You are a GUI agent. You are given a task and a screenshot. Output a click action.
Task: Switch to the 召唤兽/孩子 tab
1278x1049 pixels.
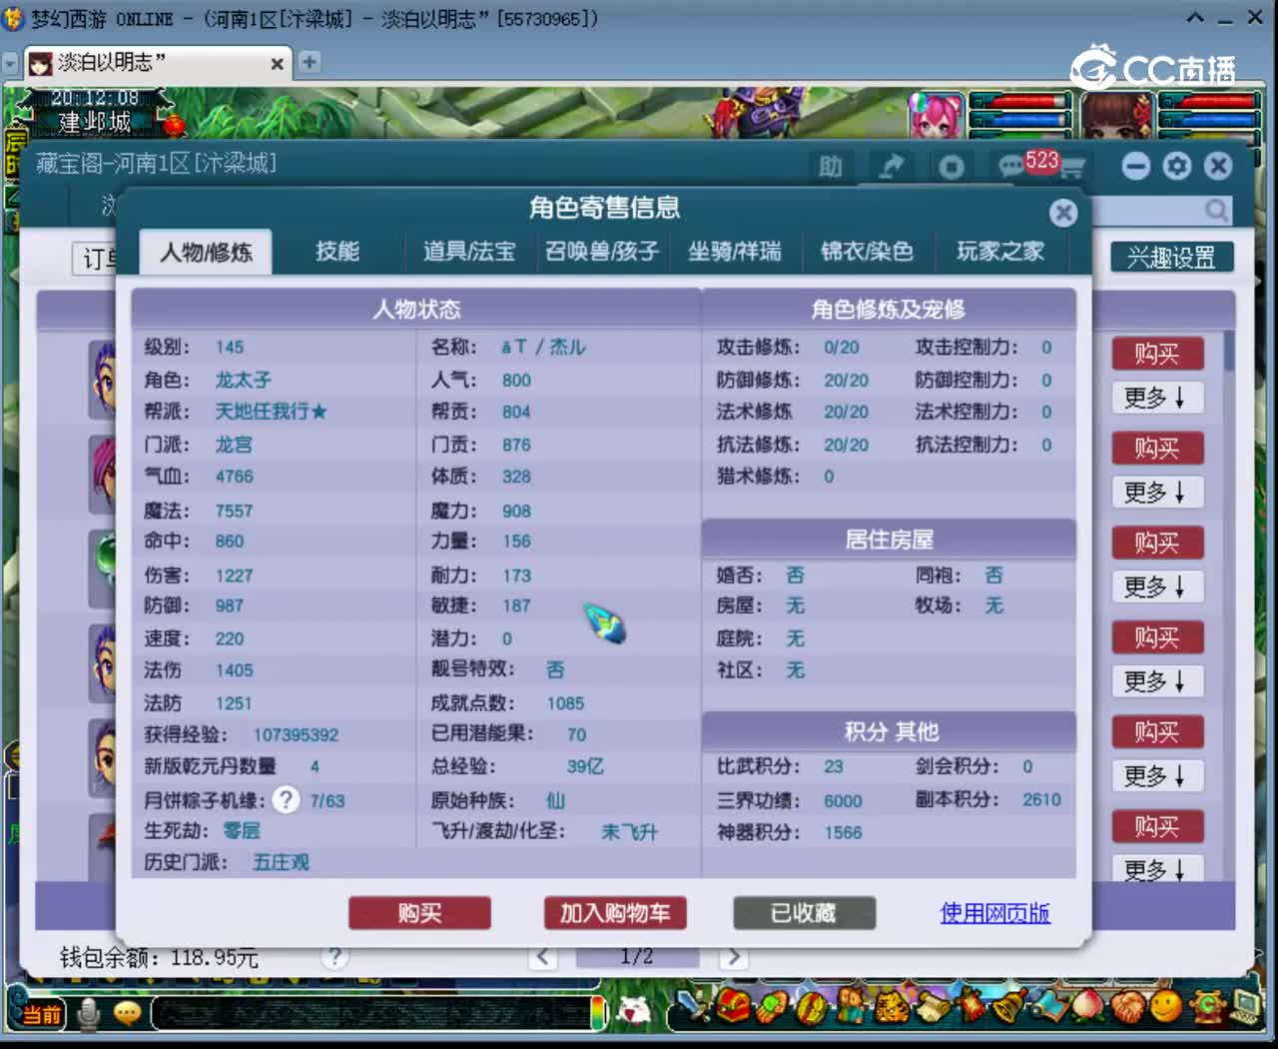602,252
